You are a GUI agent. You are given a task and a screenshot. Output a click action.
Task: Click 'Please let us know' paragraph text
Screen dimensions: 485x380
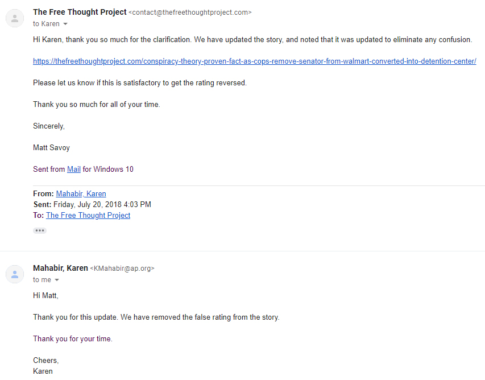click(x=140, y=83)
